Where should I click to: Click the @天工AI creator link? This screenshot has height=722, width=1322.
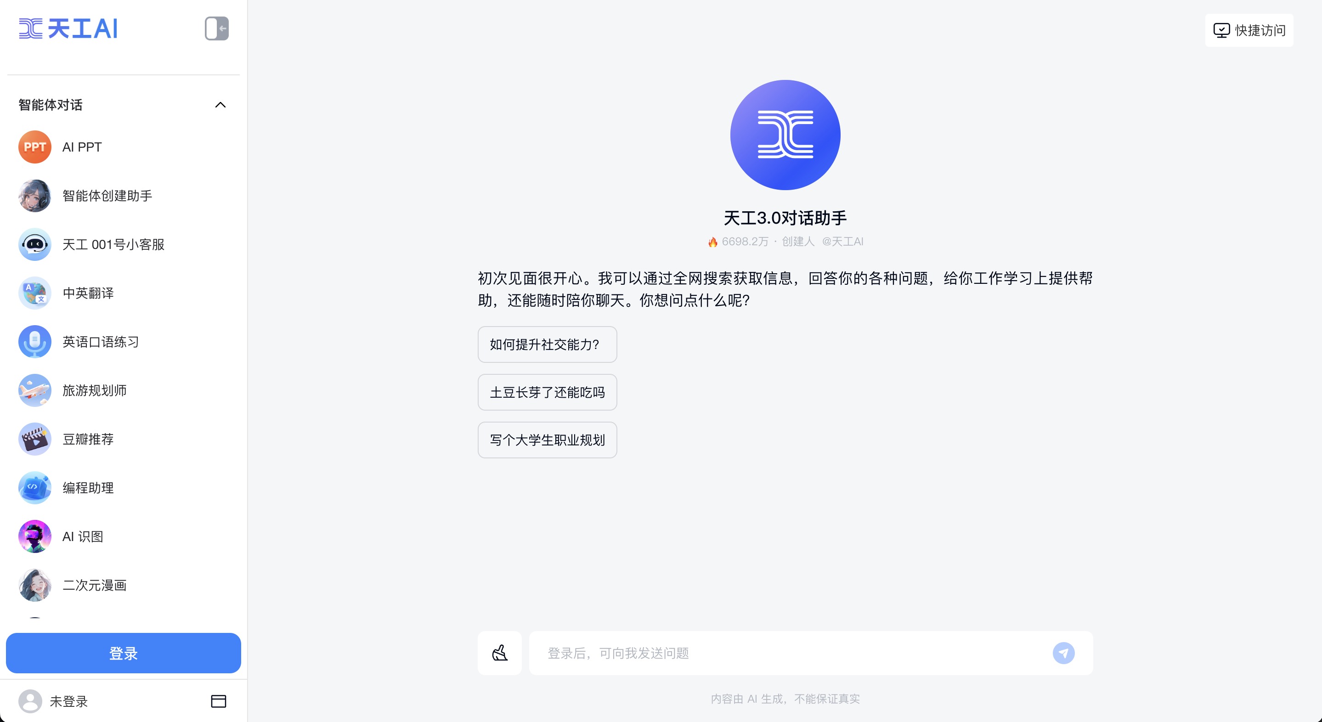click(843, 241)
